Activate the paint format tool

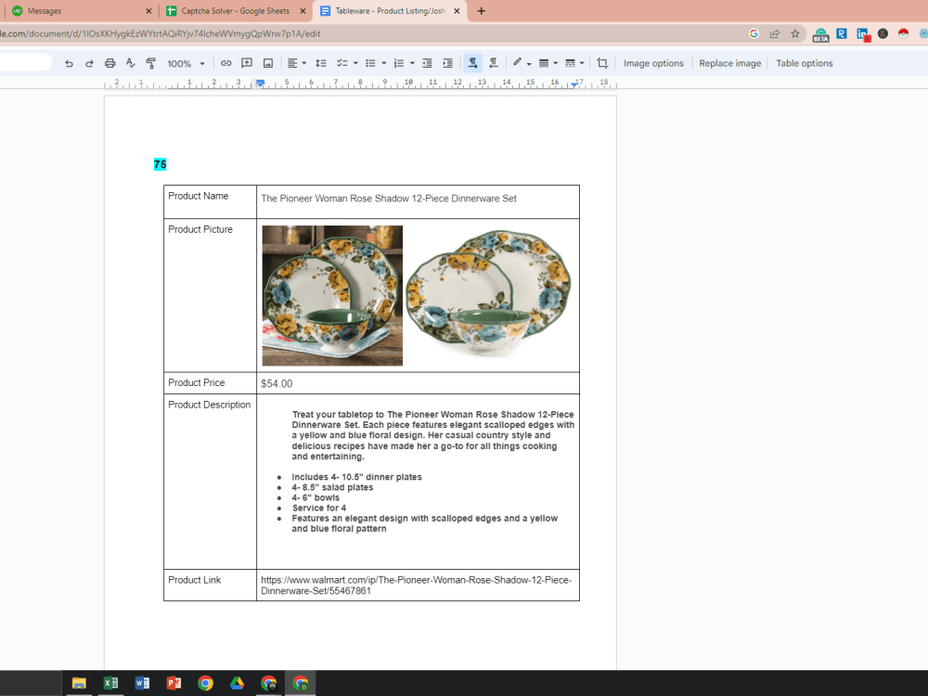pos(151,63)
